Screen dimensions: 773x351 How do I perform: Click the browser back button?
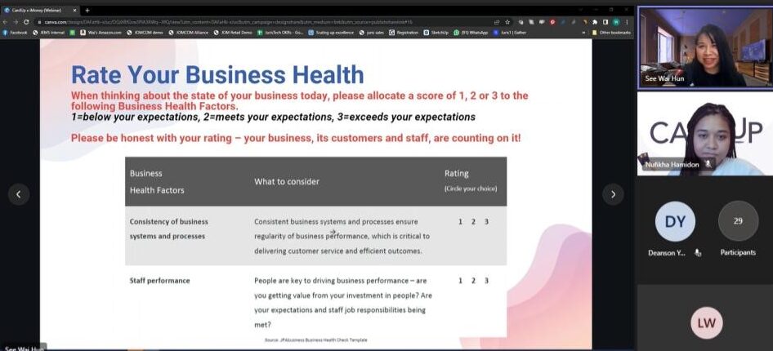(x=6, y=21)
